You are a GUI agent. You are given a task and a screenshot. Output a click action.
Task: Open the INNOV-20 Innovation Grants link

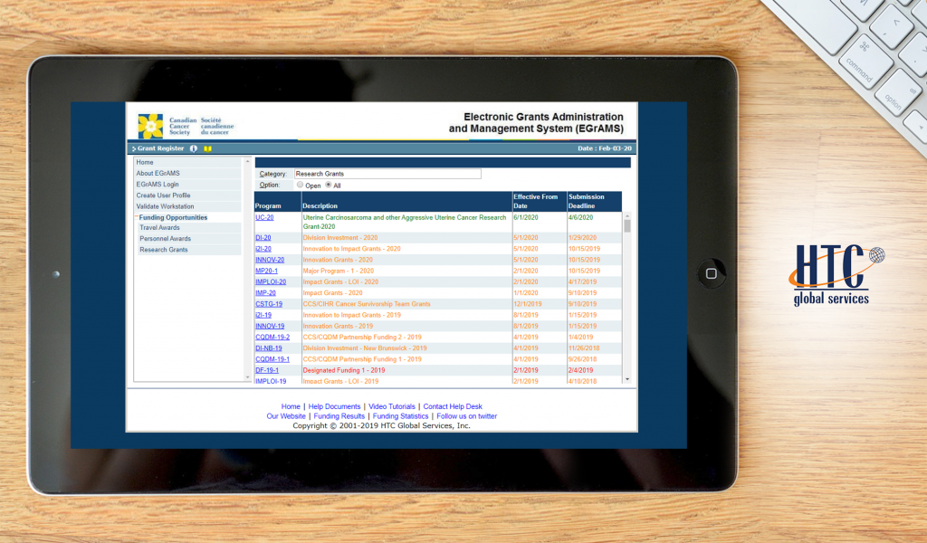pos(269,260)
